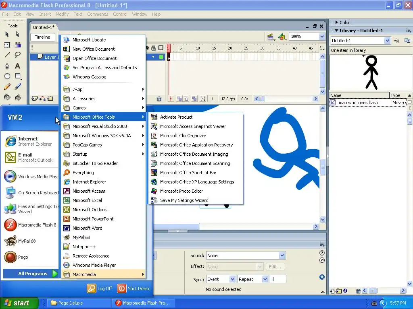
Task: Select the Paint Bucket tool
Action: (18, 97)
